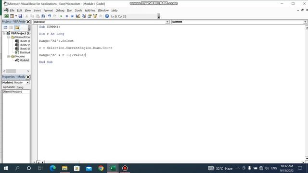Screen dimensions: 308x173
Task: Click the Insert UserForm toolbar icon
Action: [x=12, y=16]
